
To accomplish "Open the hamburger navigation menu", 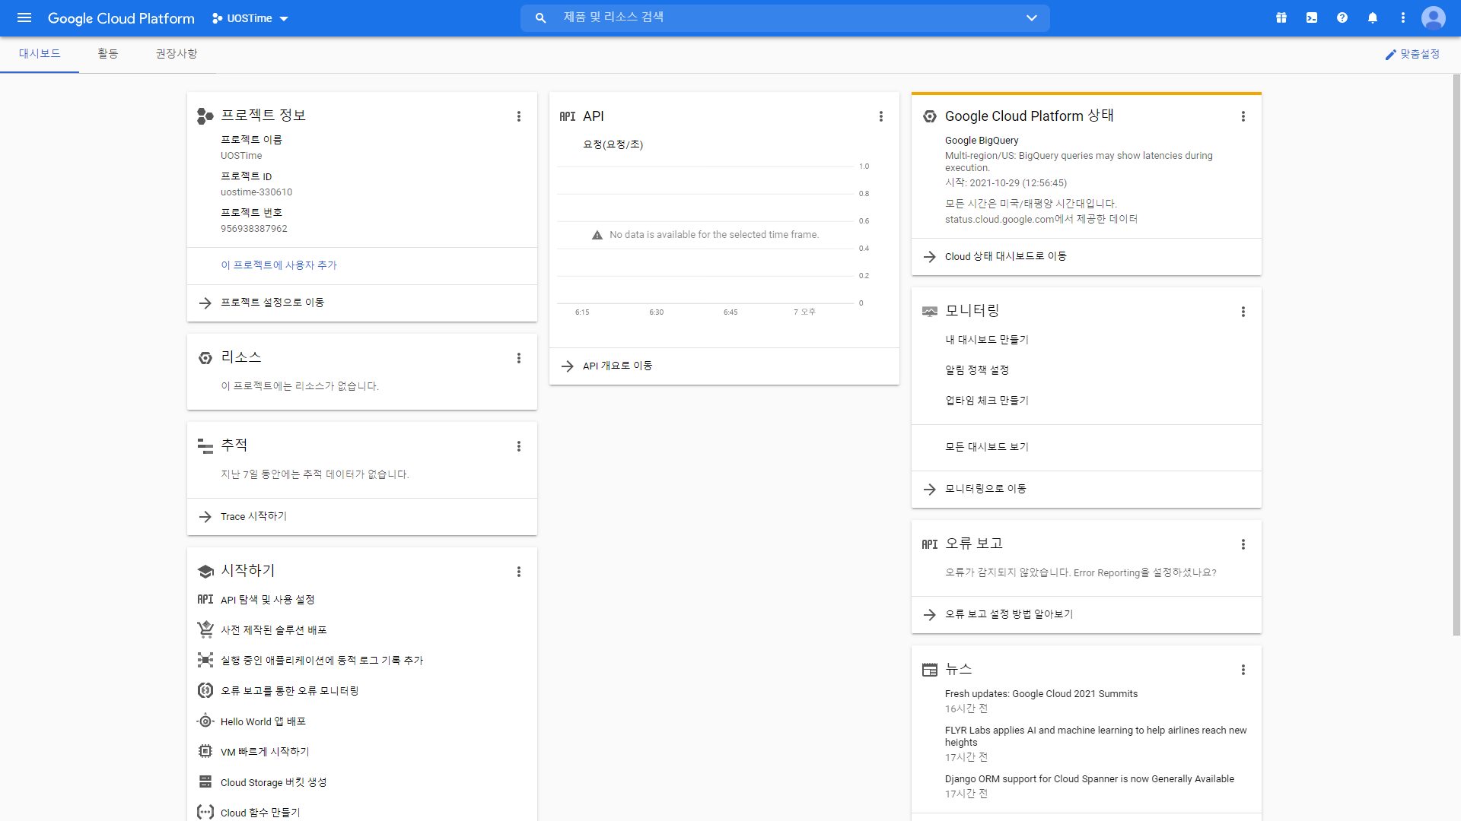I will [24, 17].
